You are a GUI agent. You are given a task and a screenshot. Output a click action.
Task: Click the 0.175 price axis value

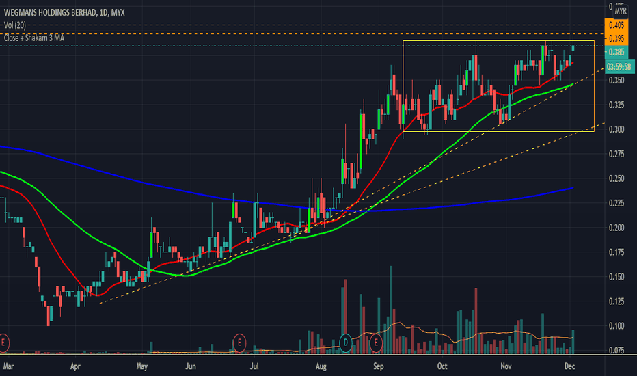(616, 252)
